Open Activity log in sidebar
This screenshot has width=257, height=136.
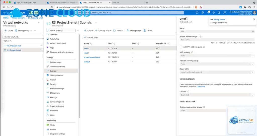pyautogui.click(x=54, y=39)
